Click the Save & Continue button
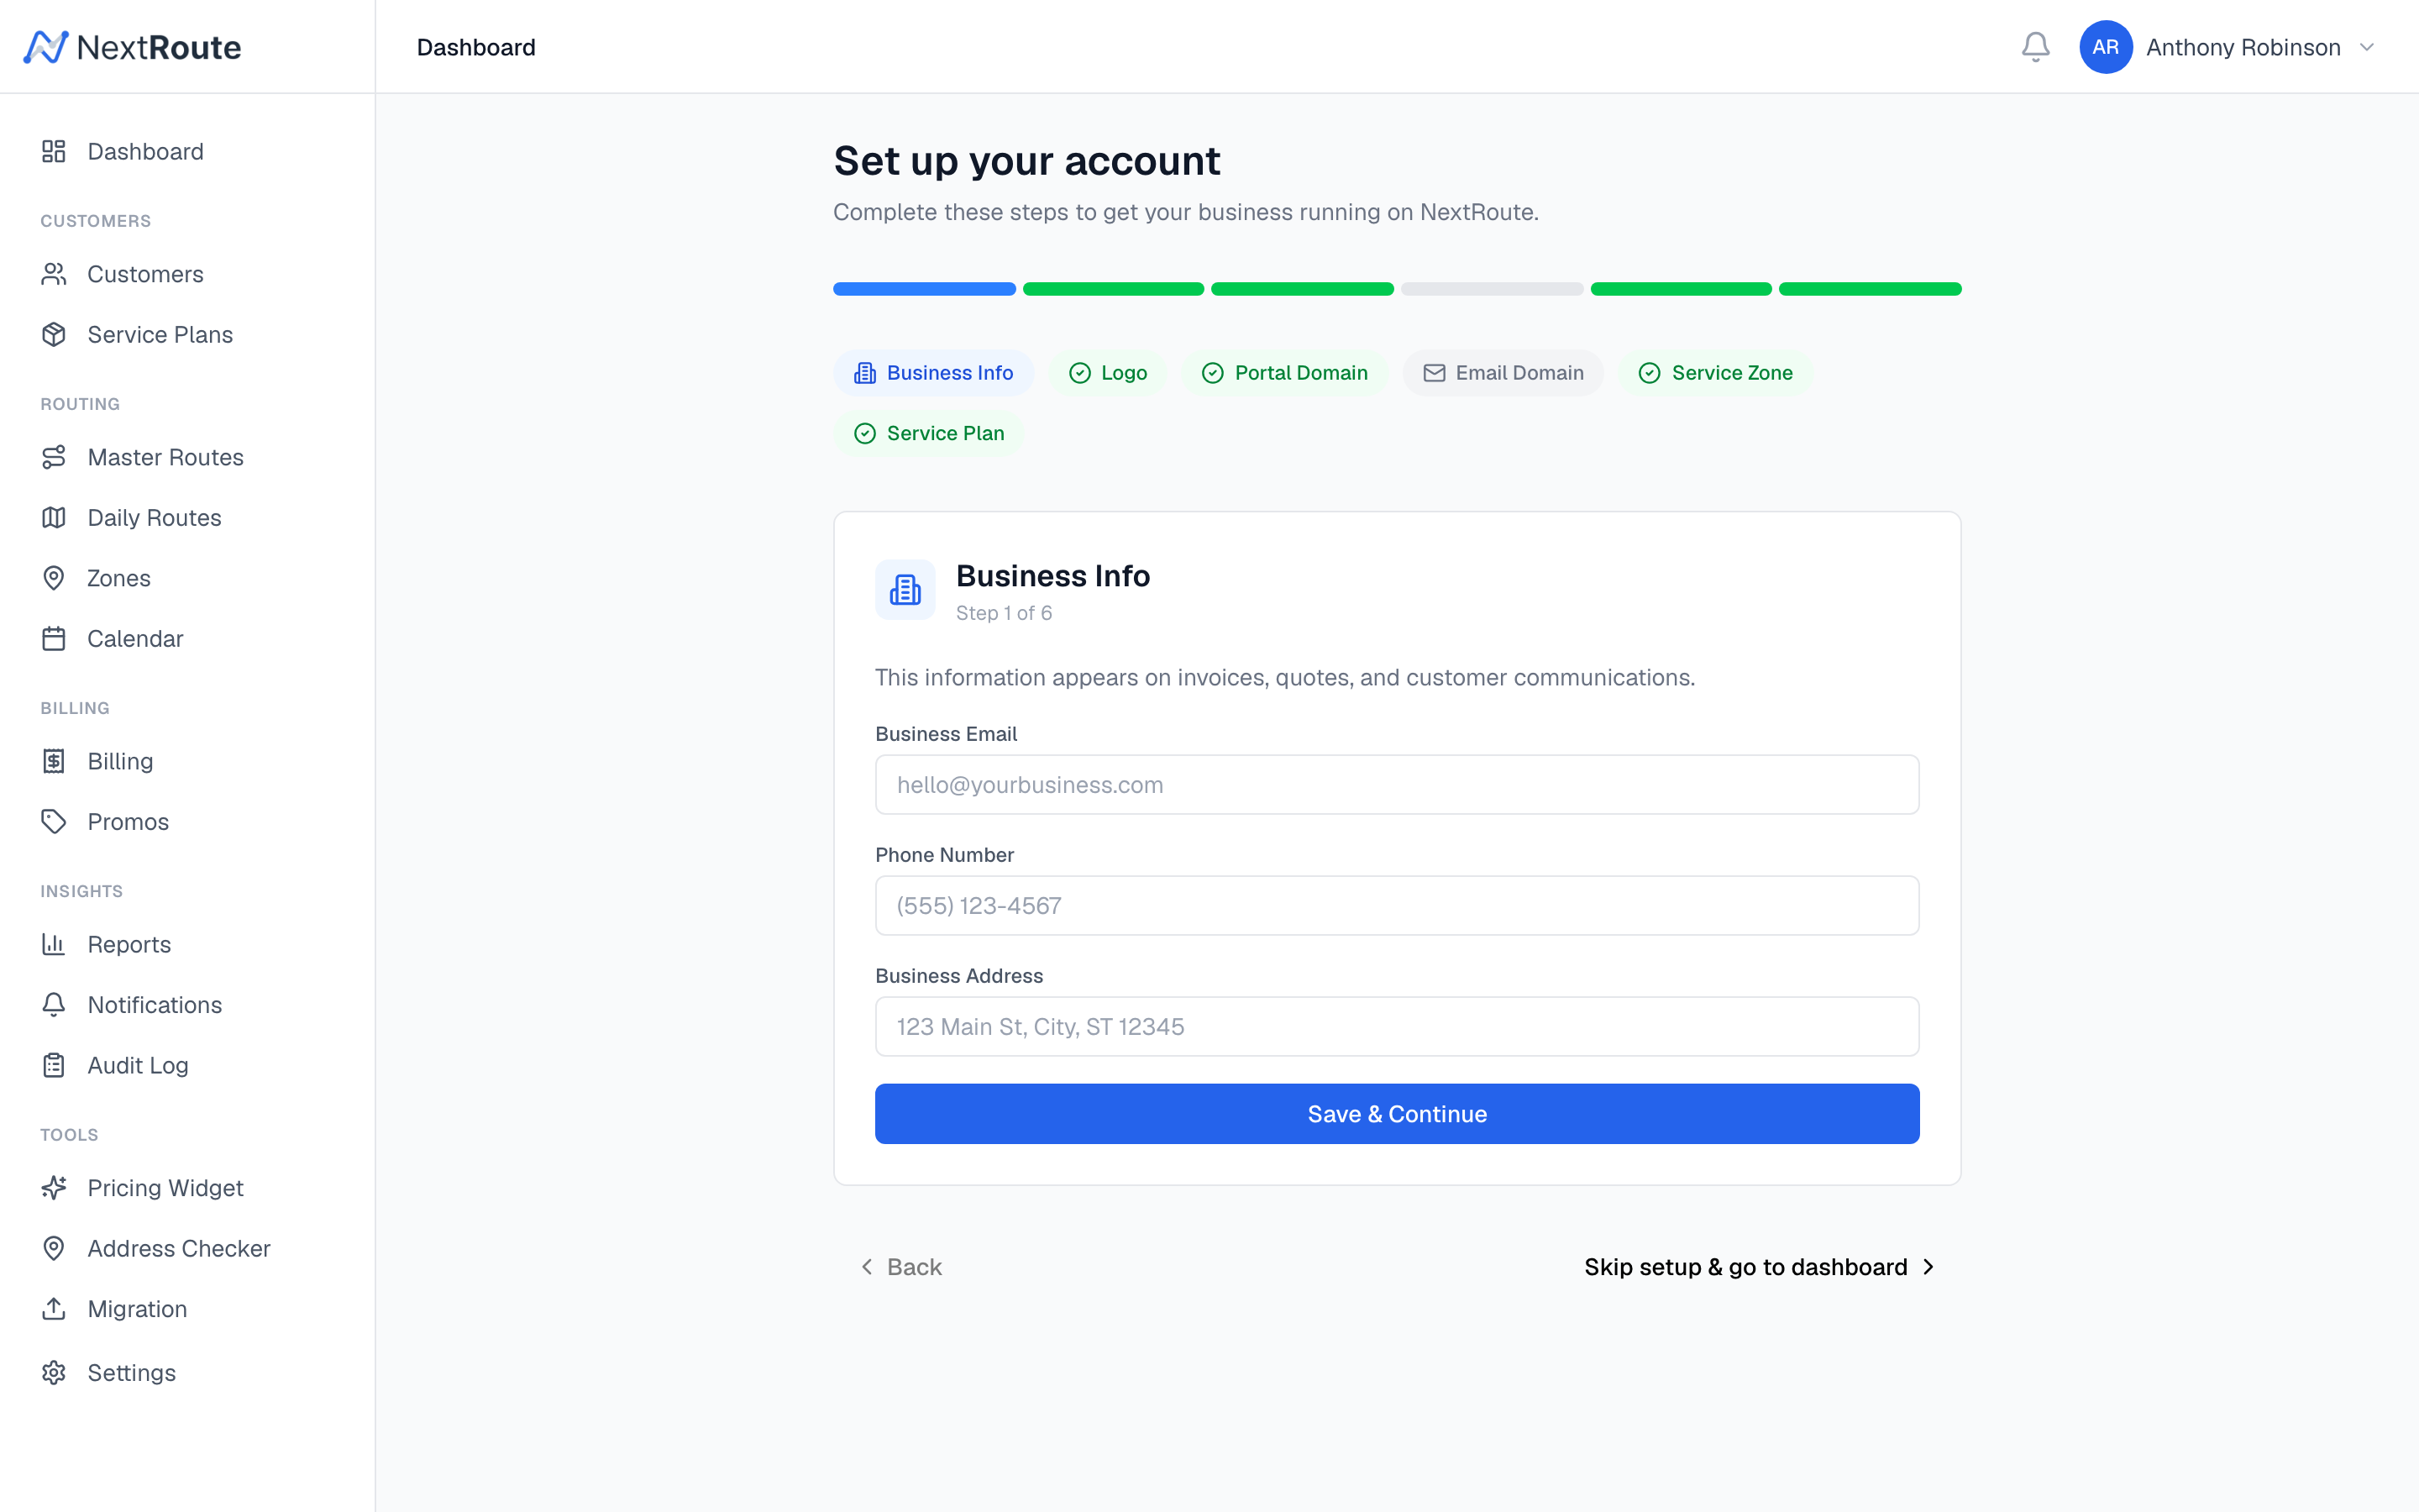Screen dimensions: 2419x1512 (x=1395, y=1113)
